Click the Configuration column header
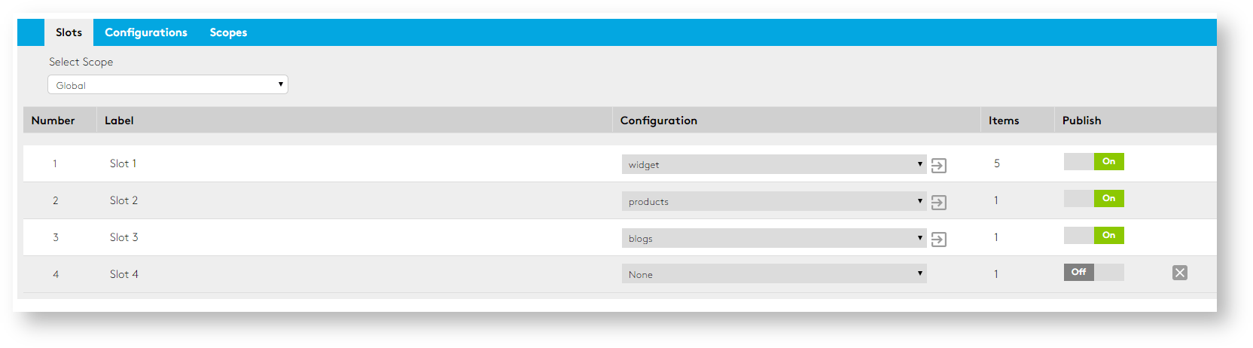 (x=658, y=121)
